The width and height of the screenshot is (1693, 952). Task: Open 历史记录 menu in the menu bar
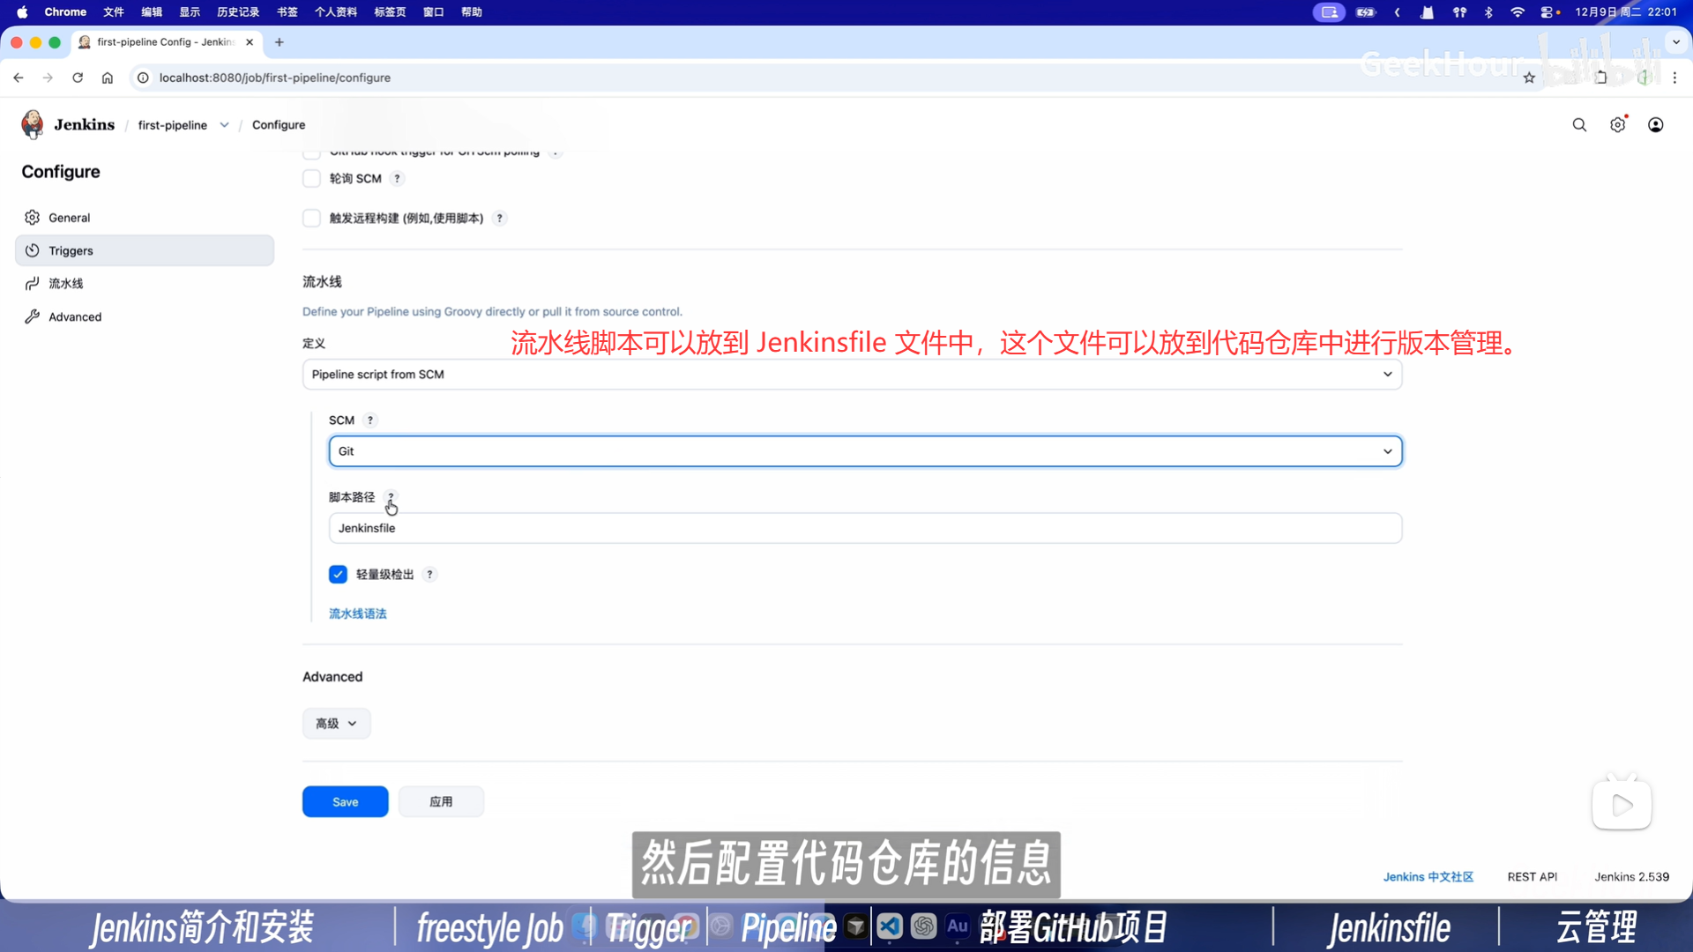pyautogui.click(x=238, y=12)
